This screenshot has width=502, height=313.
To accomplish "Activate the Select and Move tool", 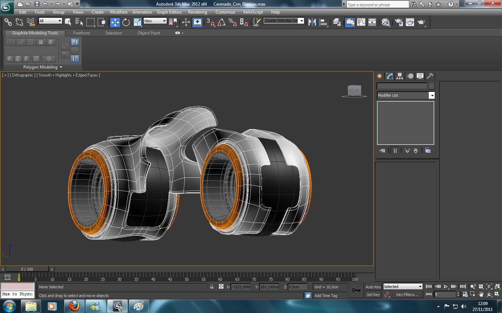I will coord(115,22).
